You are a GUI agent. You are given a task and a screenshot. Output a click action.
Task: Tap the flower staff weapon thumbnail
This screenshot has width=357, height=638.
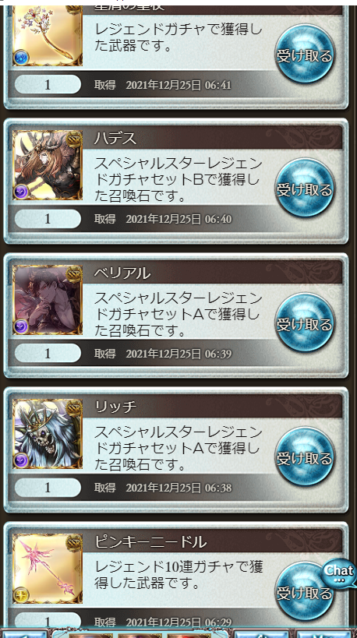[x=48, y=36]
